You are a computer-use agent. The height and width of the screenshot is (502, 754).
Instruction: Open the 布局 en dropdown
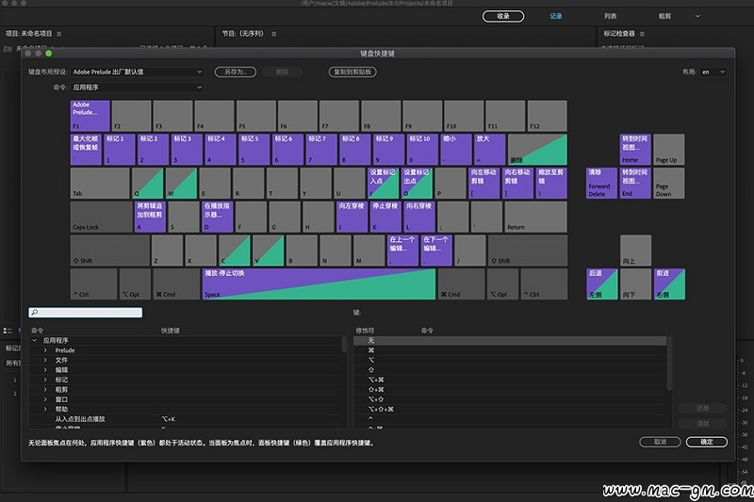(x=713, y=73)
